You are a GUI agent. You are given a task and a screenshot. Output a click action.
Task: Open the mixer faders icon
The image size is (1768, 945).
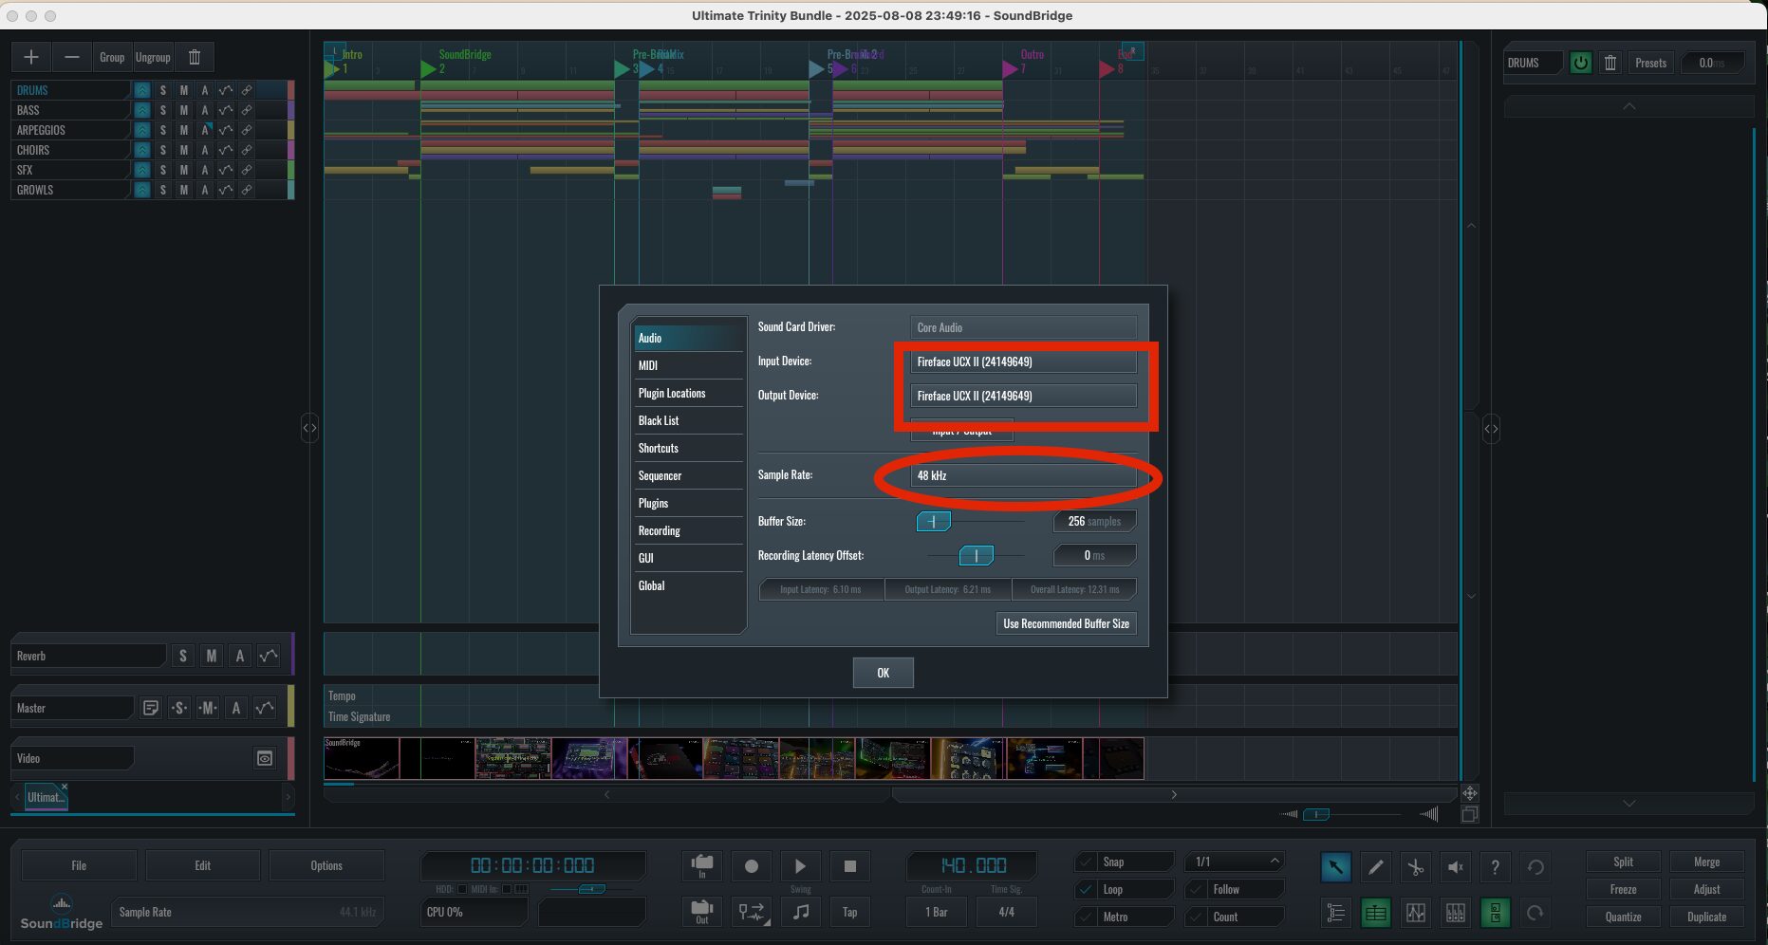coord(1455,913)
